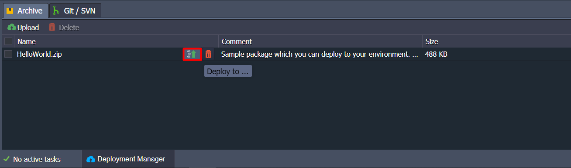Click the red trash icon beside HelloWorld.zip
Viewport: 571px width, 168px height.
208,54
